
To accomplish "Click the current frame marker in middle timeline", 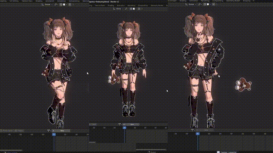I will [x=124, y=128].
